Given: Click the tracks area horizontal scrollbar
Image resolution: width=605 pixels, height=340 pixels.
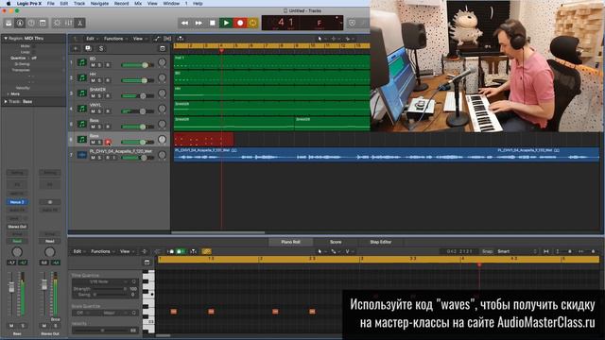Looking at the screenshot, I should tap(218, 232).
